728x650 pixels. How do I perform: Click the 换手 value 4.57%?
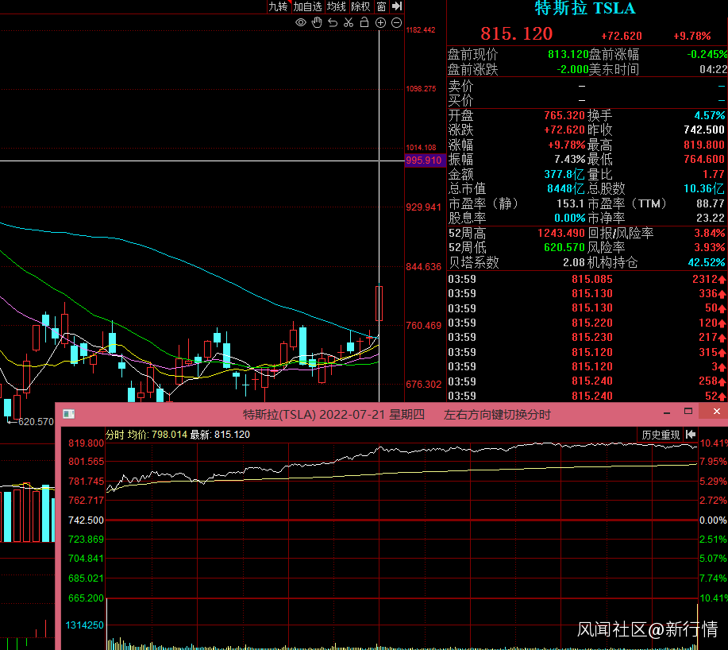710,115
